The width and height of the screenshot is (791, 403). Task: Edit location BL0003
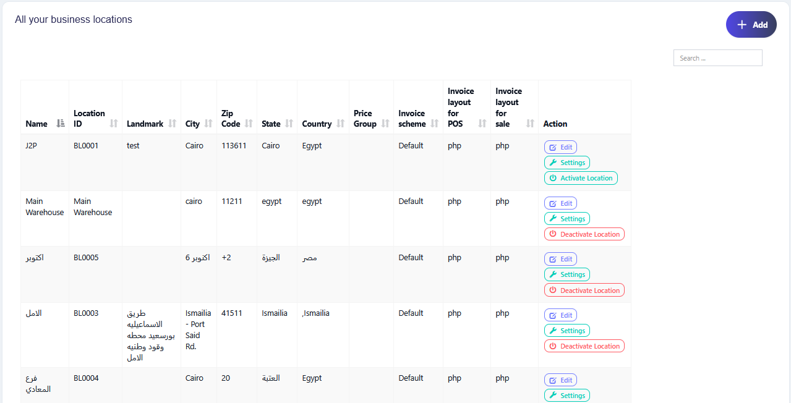point(560,315)
